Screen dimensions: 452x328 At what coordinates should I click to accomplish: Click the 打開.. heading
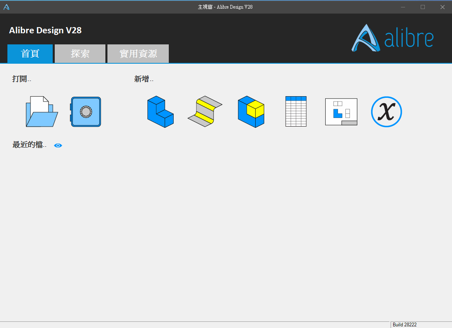pos(22,79)
